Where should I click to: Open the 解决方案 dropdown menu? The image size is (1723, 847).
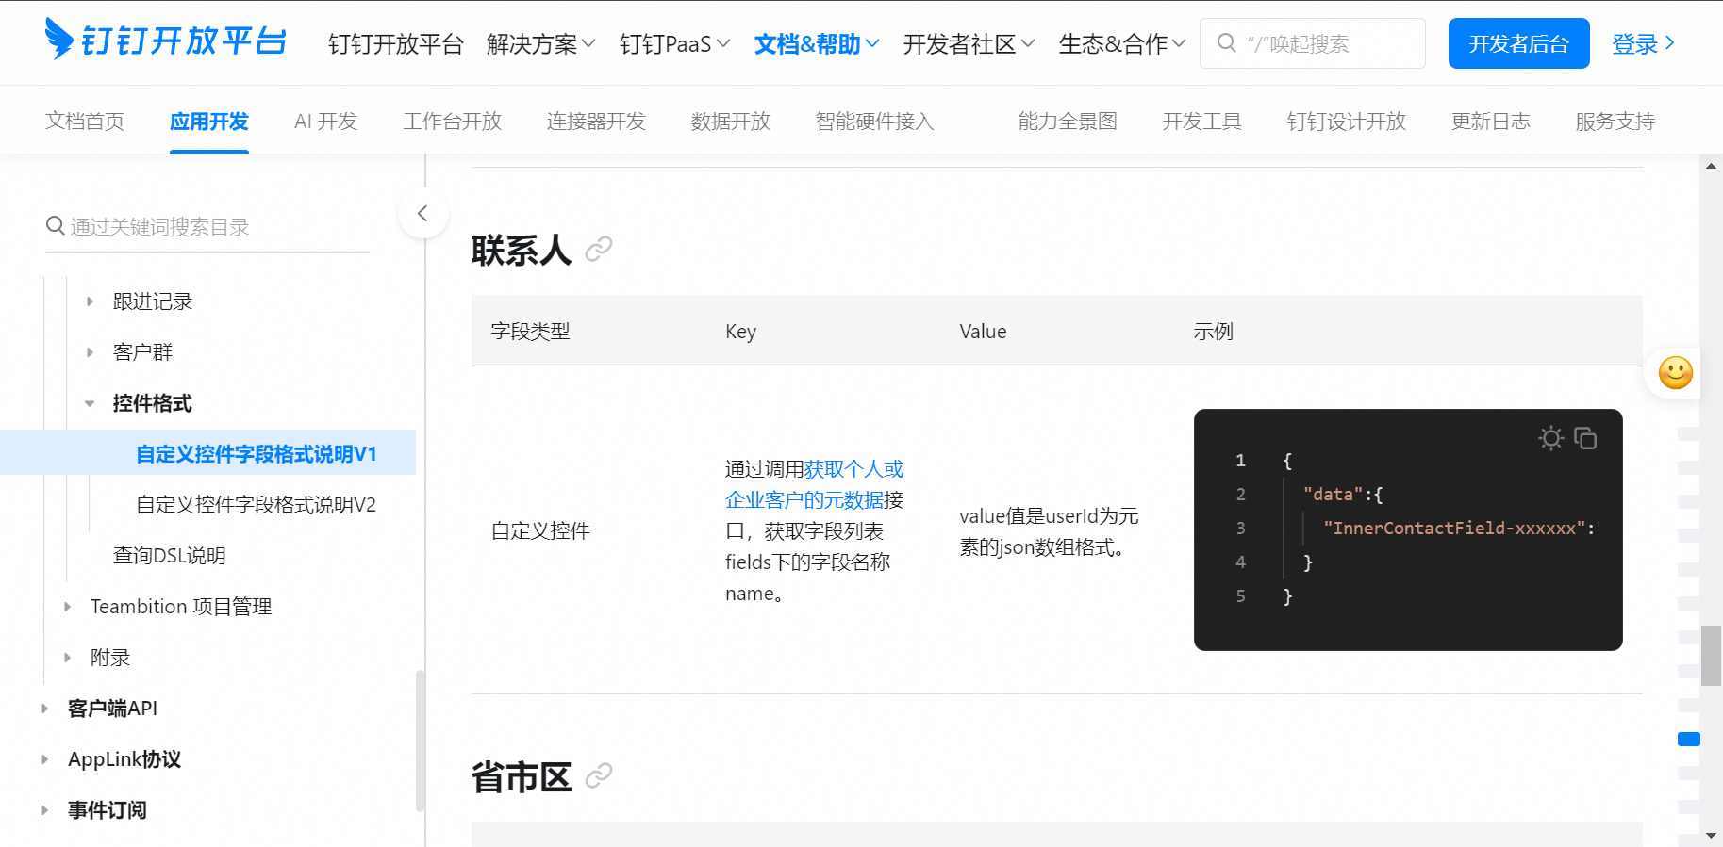[540, 44]
